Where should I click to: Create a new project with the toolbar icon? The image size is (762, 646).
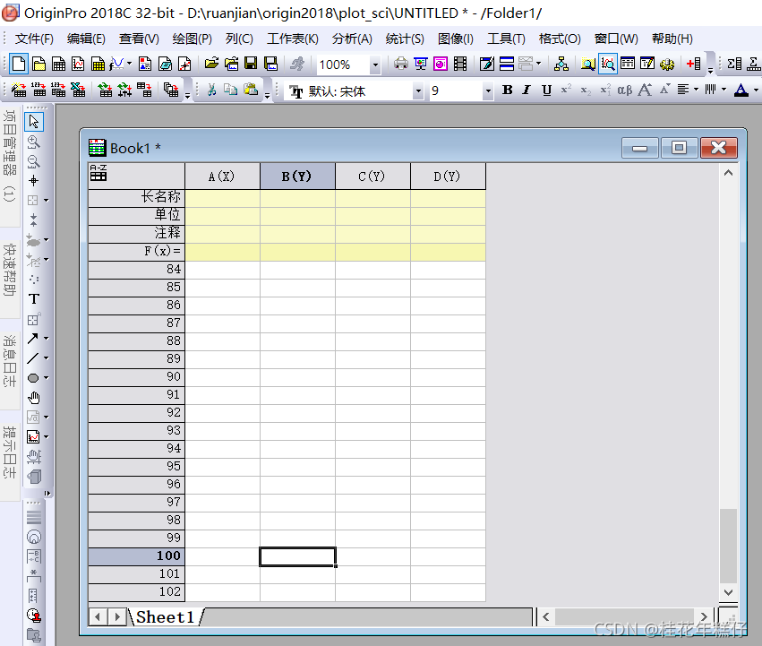pyautogui.click(x=19, y=64)
